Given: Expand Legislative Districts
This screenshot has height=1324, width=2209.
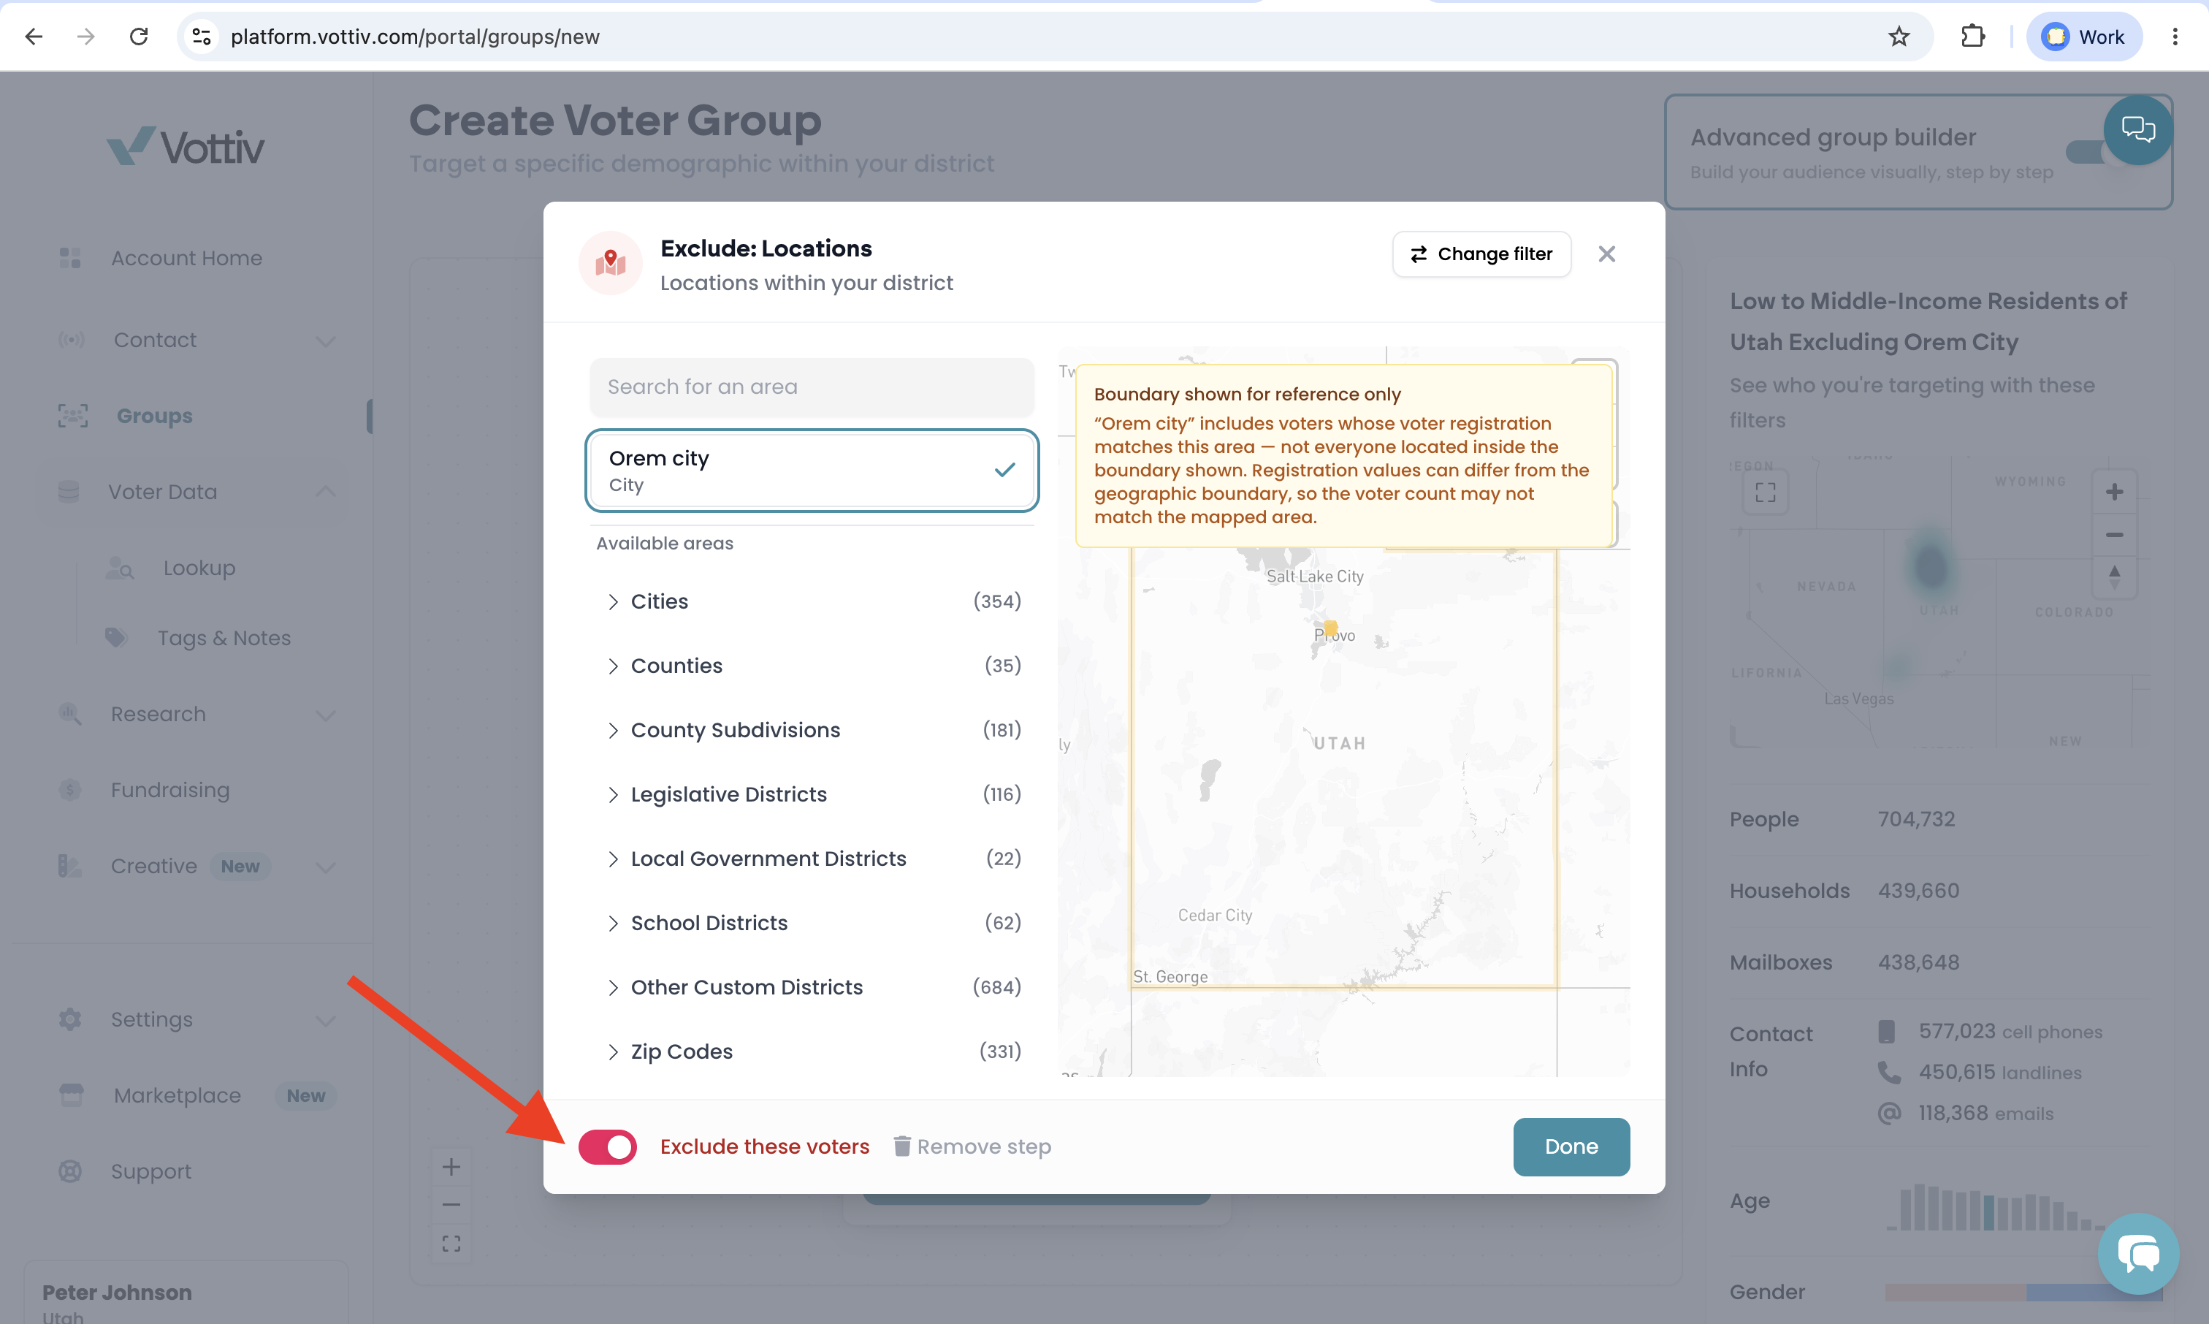Looking at the screenshot, I should point(812,794).
